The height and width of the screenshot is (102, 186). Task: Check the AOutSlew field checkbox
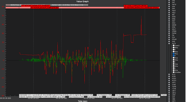point(174,72)
